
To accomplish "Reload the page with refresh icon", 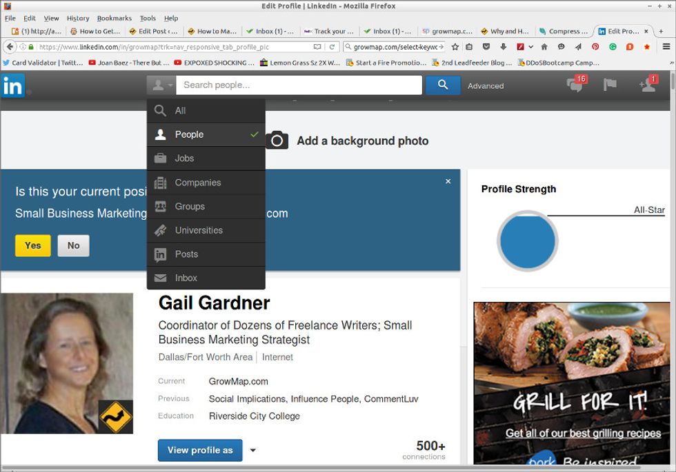I will (x=332, y=47).
